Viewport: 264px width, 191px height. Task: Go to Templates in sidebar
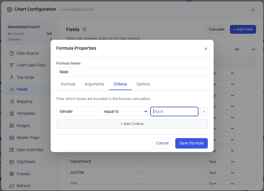click(26, 113)
